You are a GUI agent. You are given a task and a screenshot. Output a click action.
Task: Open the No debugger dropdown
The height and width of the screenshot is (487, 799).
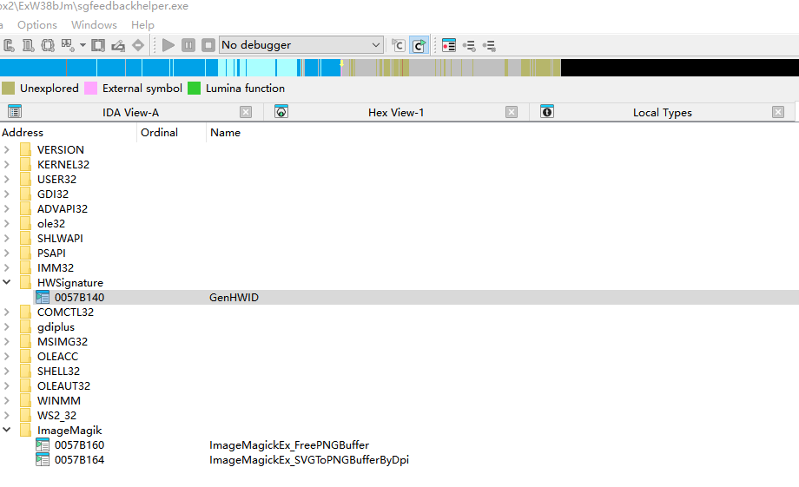[301, 45]
